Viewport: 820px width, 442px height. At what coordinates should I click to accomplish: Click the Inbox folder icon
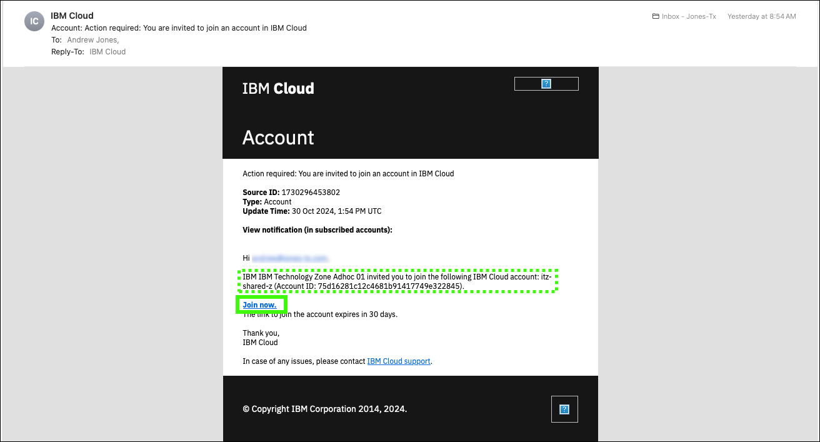point(656,16)
